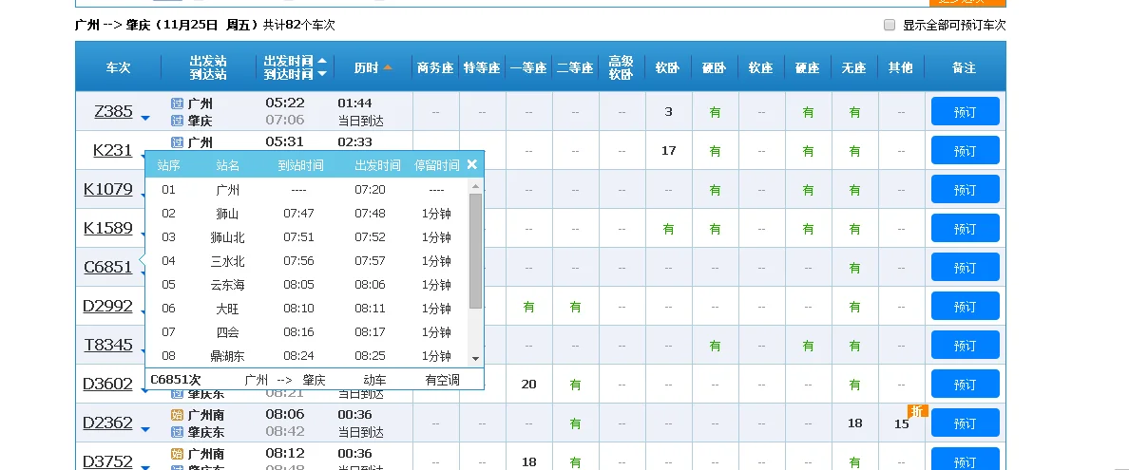The image size is (1129, 470).
Task: Click 一等座 count 18 for D3752
Action: [x=529, y=462]
